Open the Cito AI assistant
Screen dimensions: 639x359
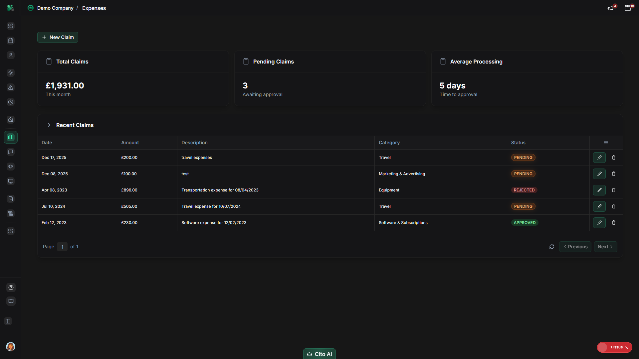click(319, 354)
